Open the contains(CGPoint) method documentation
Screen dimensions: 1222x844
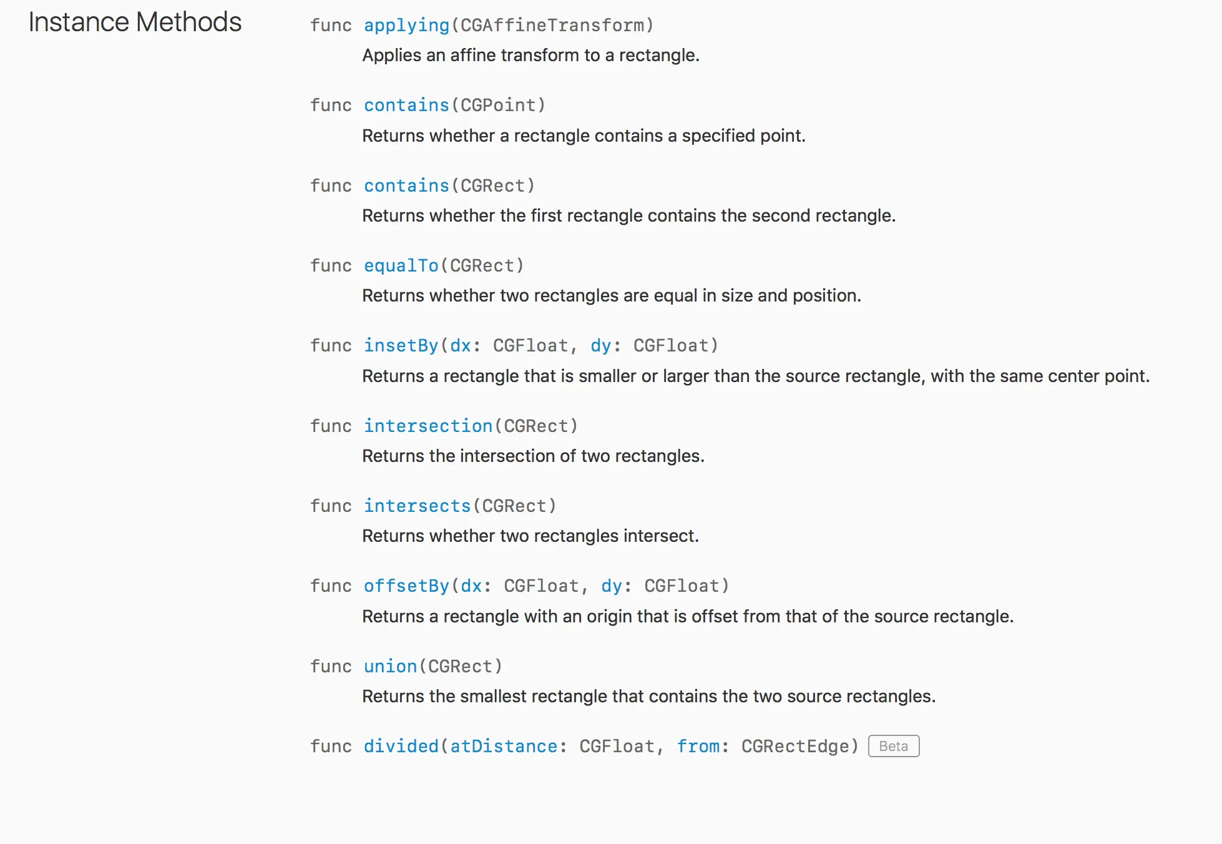(x=406, y=105)
